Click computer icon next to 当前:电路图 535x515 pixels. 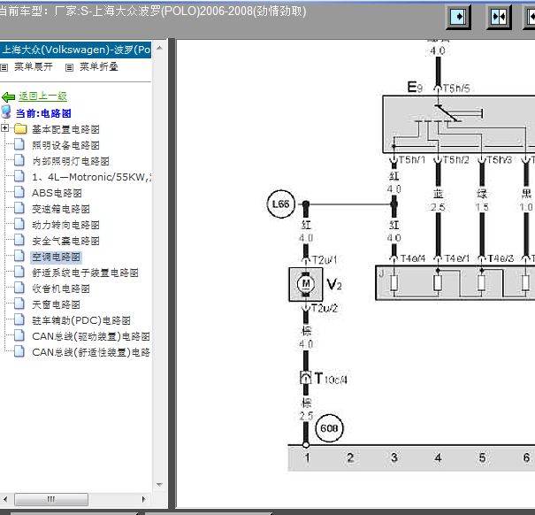pyautogui.click(x=6, y=111)
